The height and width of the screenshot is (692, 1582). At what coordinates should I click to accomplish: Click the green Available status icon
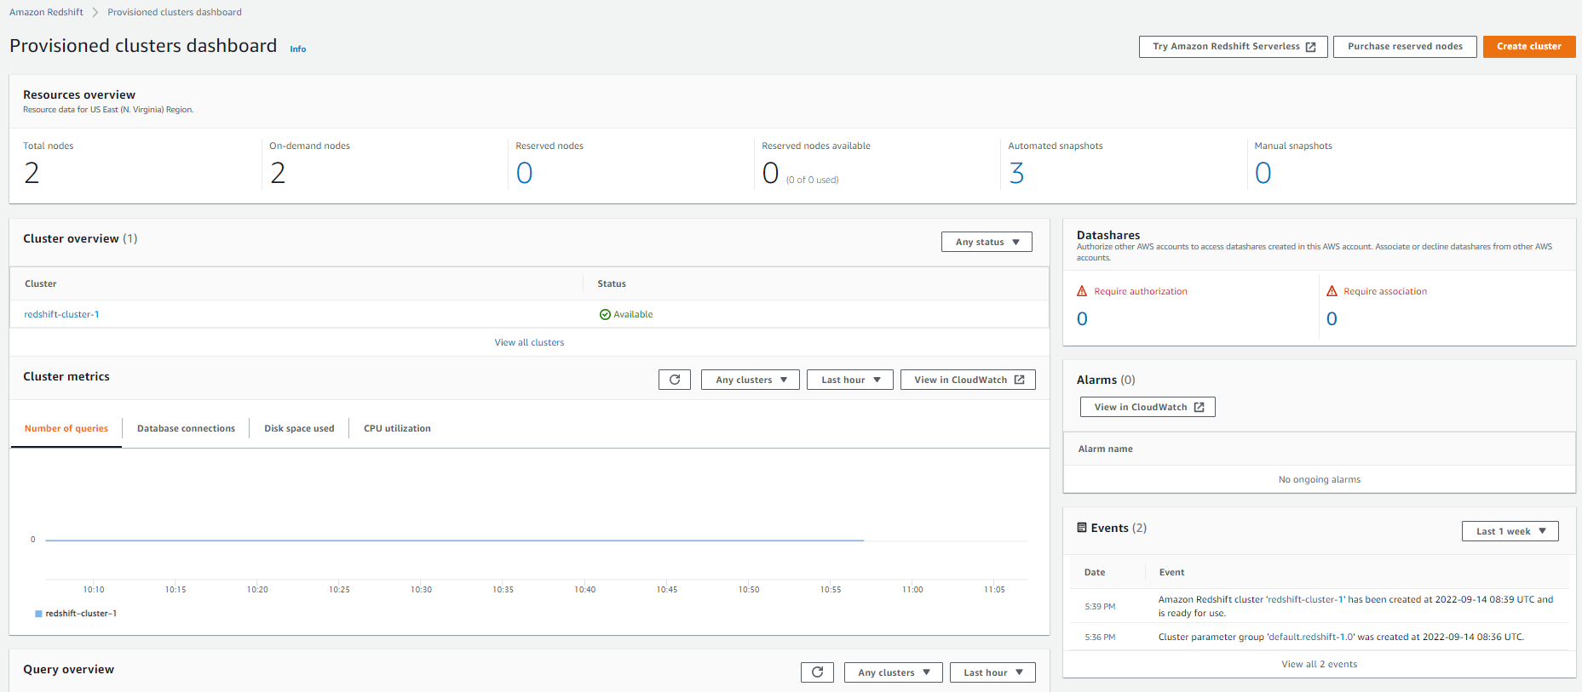[605, 315]
